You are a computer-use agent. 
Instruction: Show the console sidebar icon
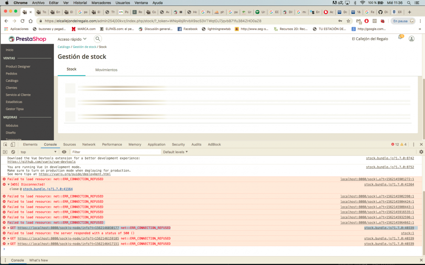pos(5,152)
